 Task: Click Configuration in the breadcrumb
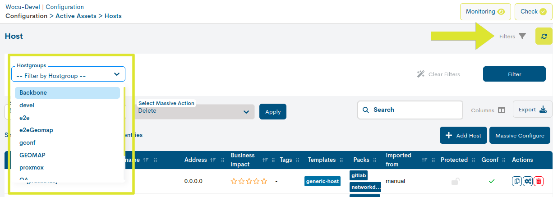point(26,16)
